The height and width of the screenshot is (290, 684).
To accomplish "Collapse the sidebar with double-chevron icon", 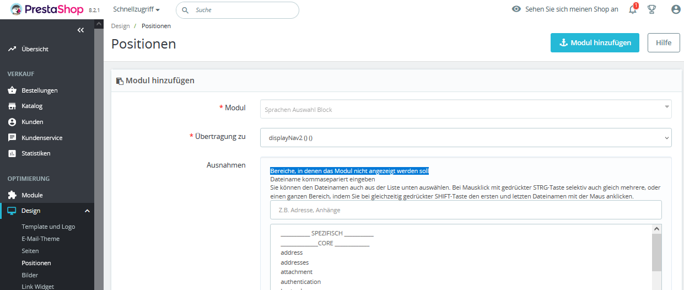I will 80,30.
